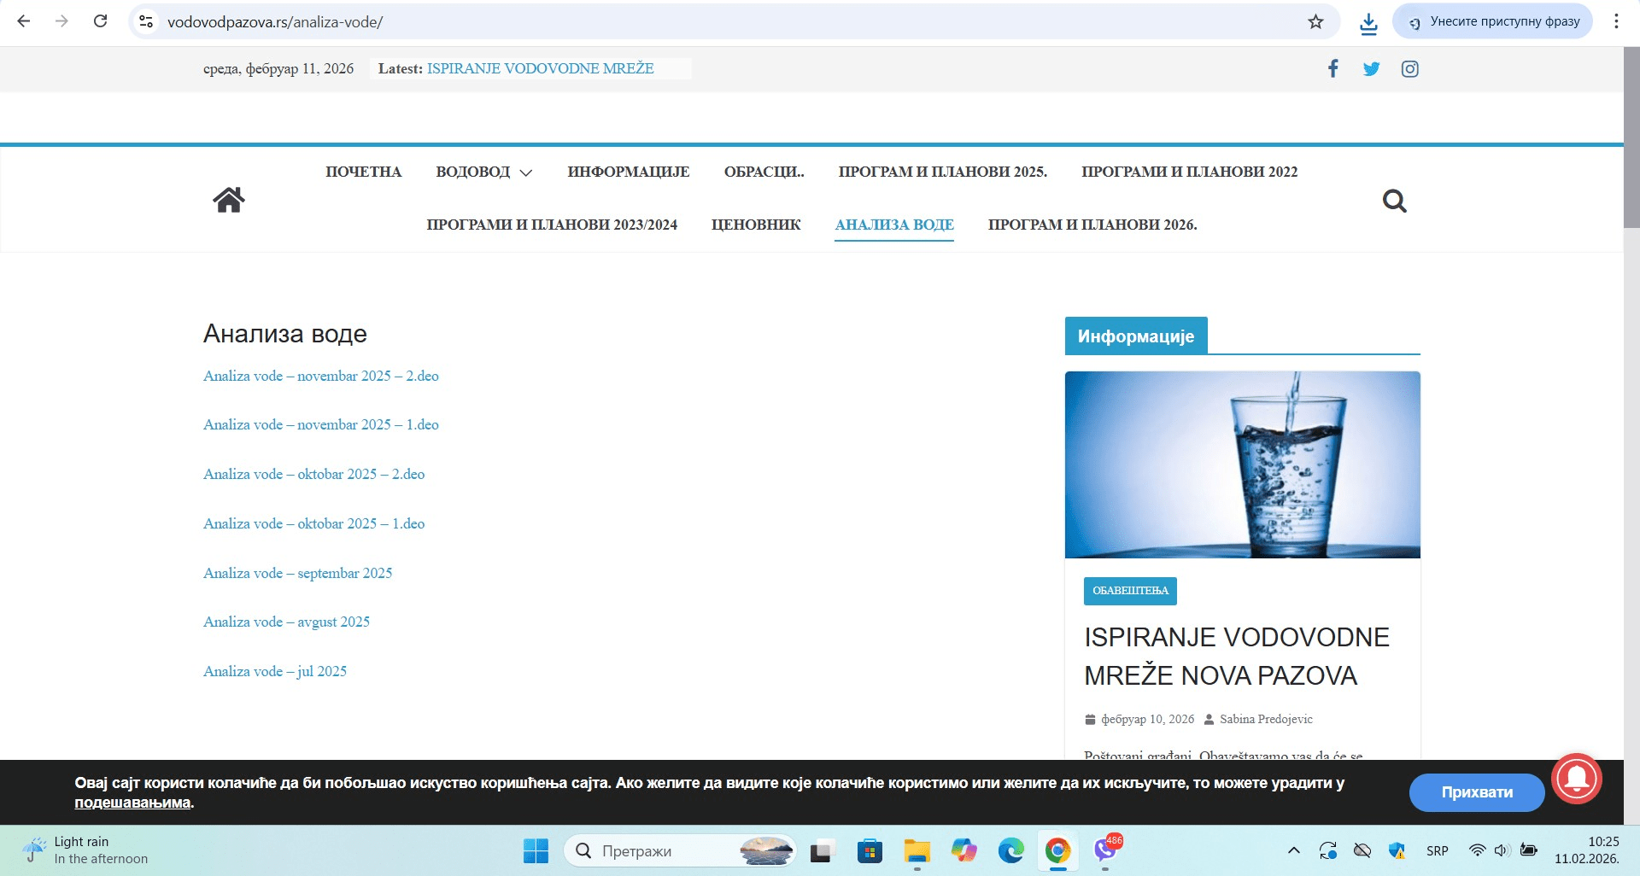The image size is (1640, 876).
Task: Go to ИНФОРМАЦИЈЕ menu item
Action: click(x=628, y=172)
